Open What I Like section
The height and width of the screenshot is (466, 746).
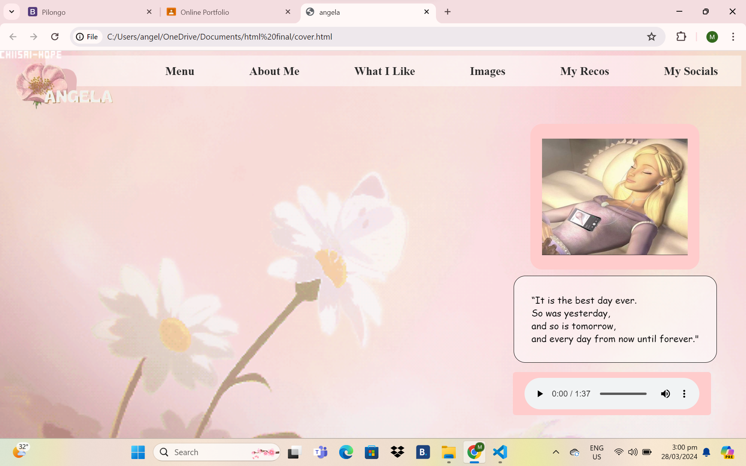[x=384, y=71]
